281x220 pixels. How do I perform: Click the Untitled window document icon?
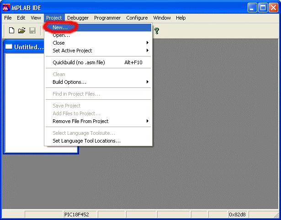click(9, 47)
